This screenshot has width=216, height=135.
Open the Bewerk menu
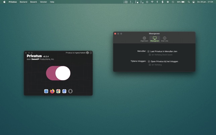[34, 2]
